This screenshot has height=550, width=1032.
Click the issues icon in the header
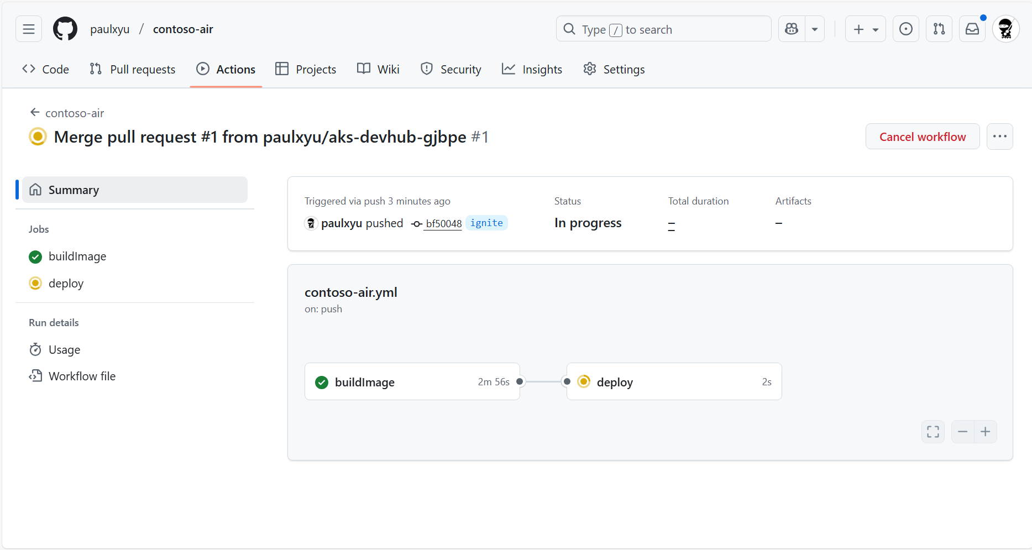905,29
